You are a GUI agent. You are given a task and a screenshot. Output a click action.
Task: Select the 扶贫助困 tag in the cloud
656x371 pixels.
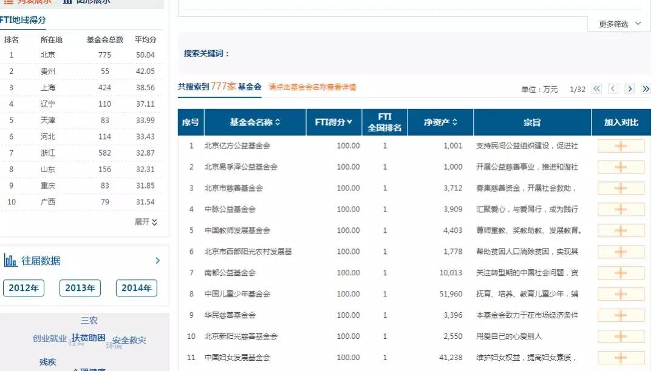point(89,338)
